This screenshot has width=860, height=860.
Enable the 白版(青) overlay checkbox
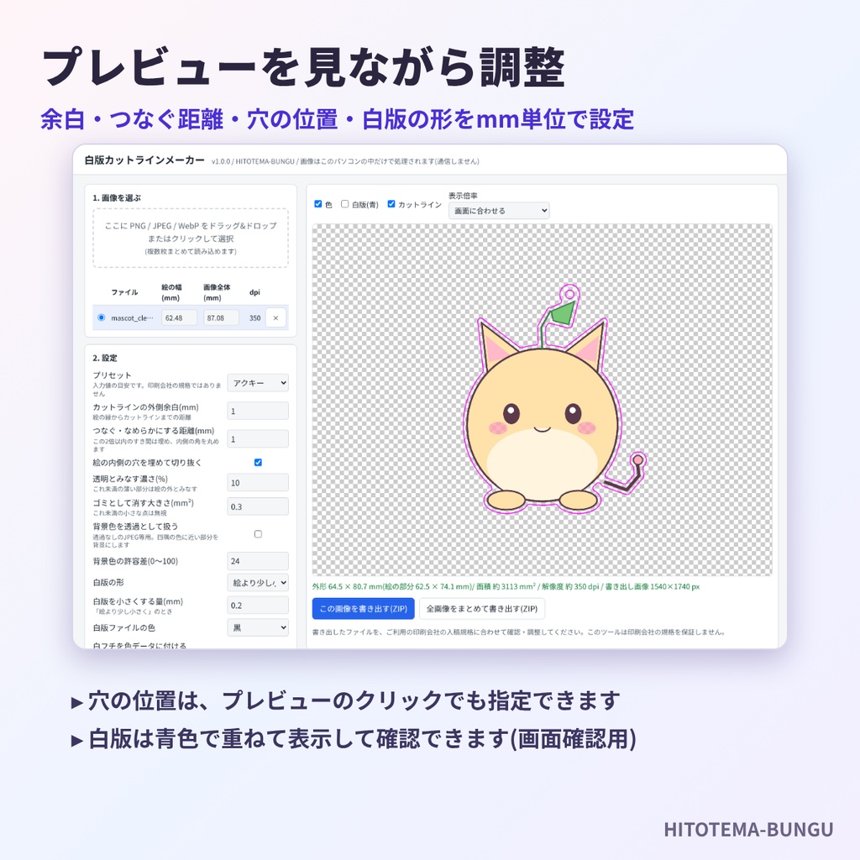click(345, 204)
